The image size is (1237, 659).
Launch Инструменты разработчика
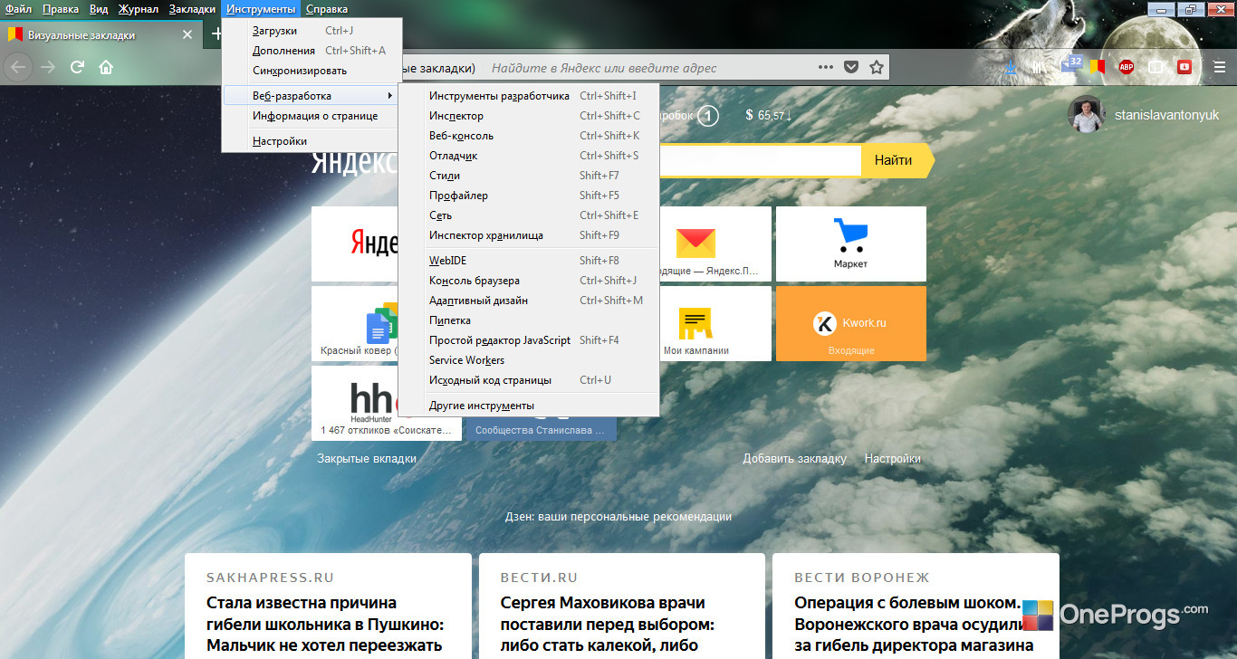click(529, 96)
